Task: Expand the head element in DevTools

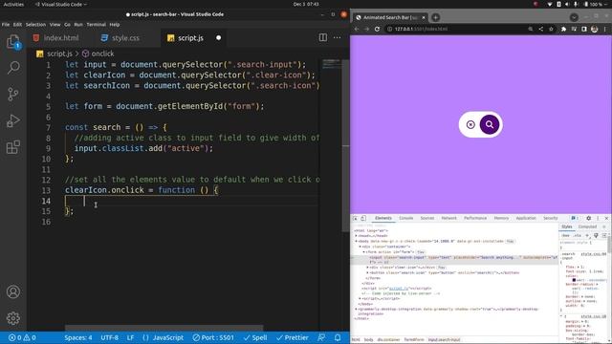Action: pyautogui.click(x=356, y=236)
